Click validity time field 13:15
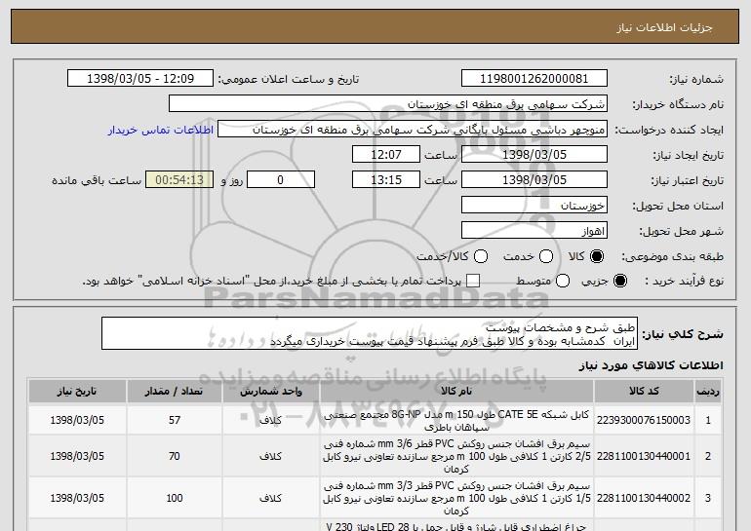 pos(386,180)
